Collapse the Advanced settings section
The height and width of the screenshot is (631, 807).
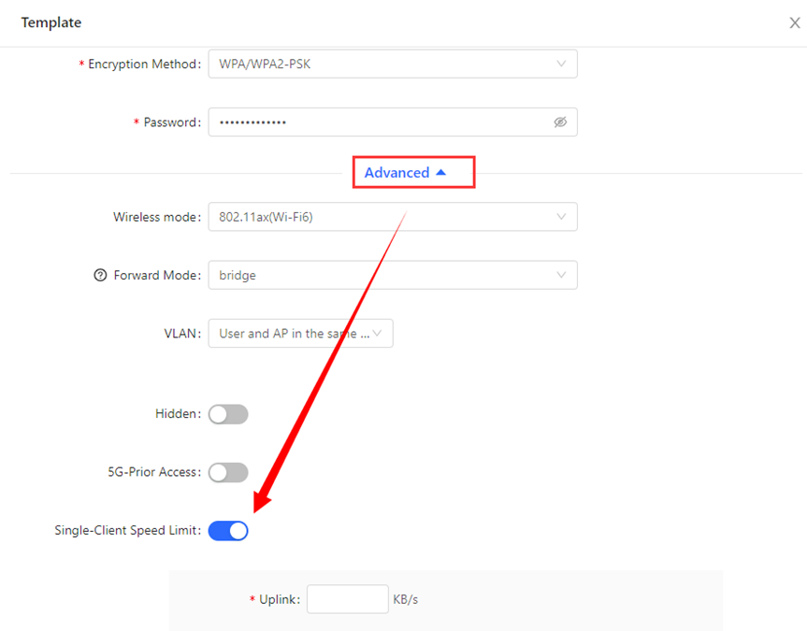(x=397, y=173)
